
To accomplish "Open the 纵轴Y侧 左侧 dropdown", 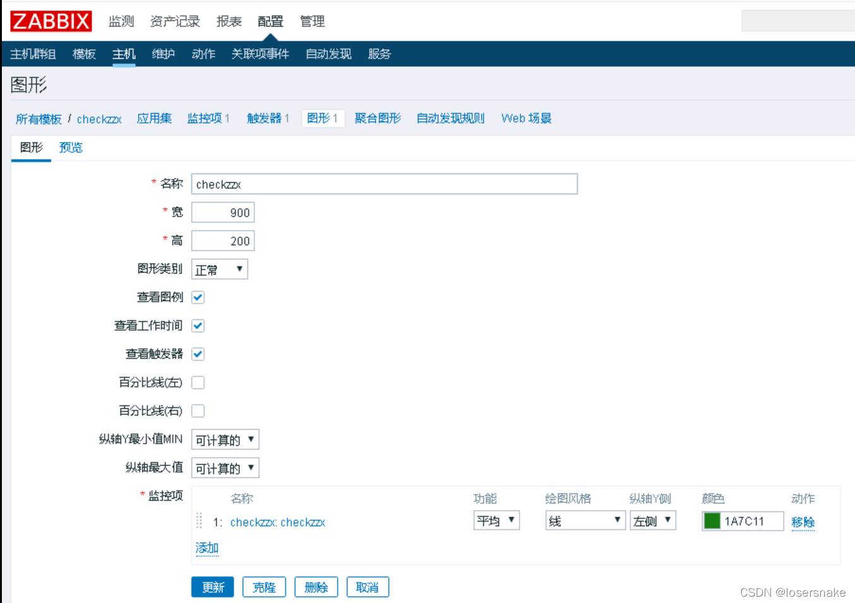I will pos(653,520).
